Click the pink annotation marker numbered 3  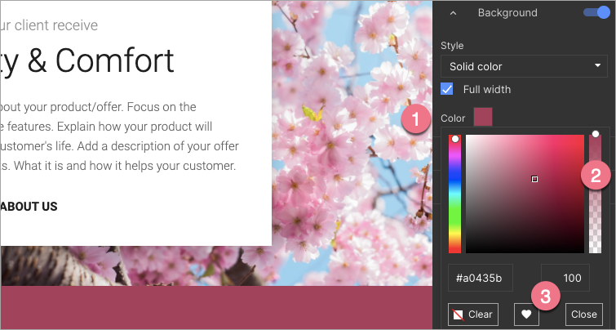(545, 295)
